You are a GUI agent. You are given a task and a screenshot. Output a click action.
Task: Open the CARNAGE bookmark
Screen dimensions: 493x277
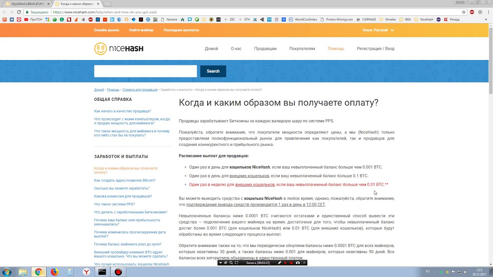point(366,19)
